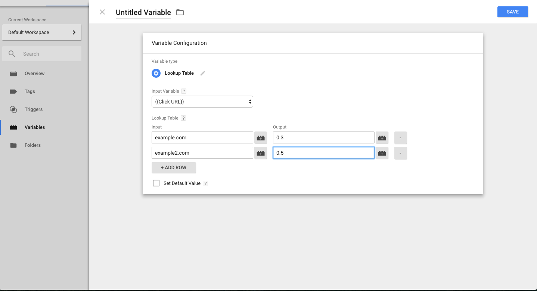Click the variable picker icon beside 0.3 output
The image size is (537, 291).
click(x=382, y=138)
